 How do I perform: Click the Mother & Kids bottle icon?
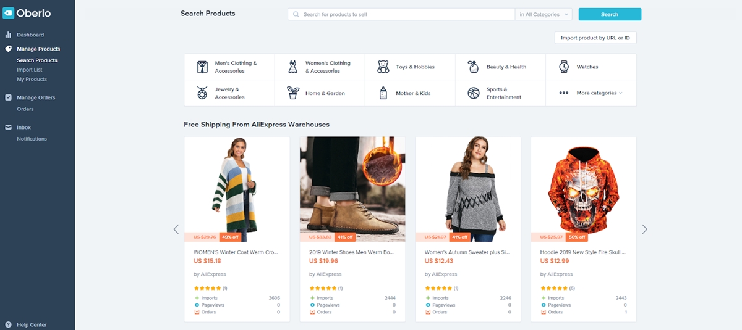pyautogui.click(x=383, y=93)
